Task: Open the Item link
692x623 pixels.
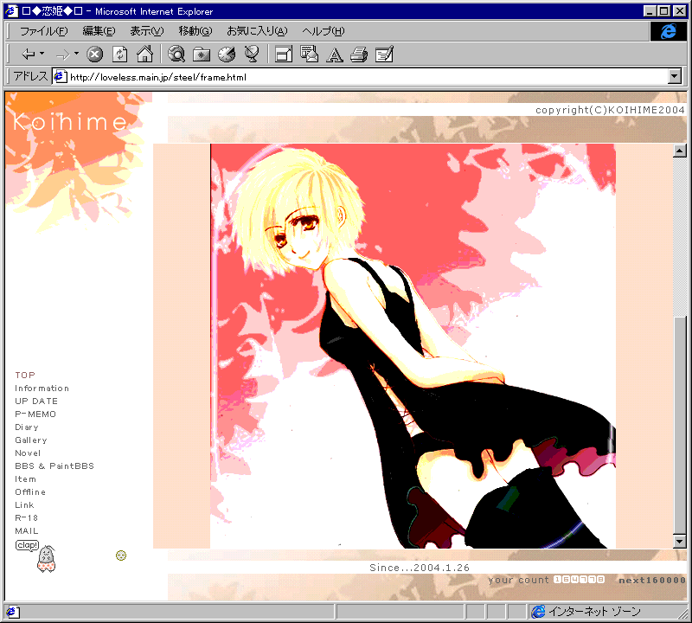Action: tap(26, 479)
